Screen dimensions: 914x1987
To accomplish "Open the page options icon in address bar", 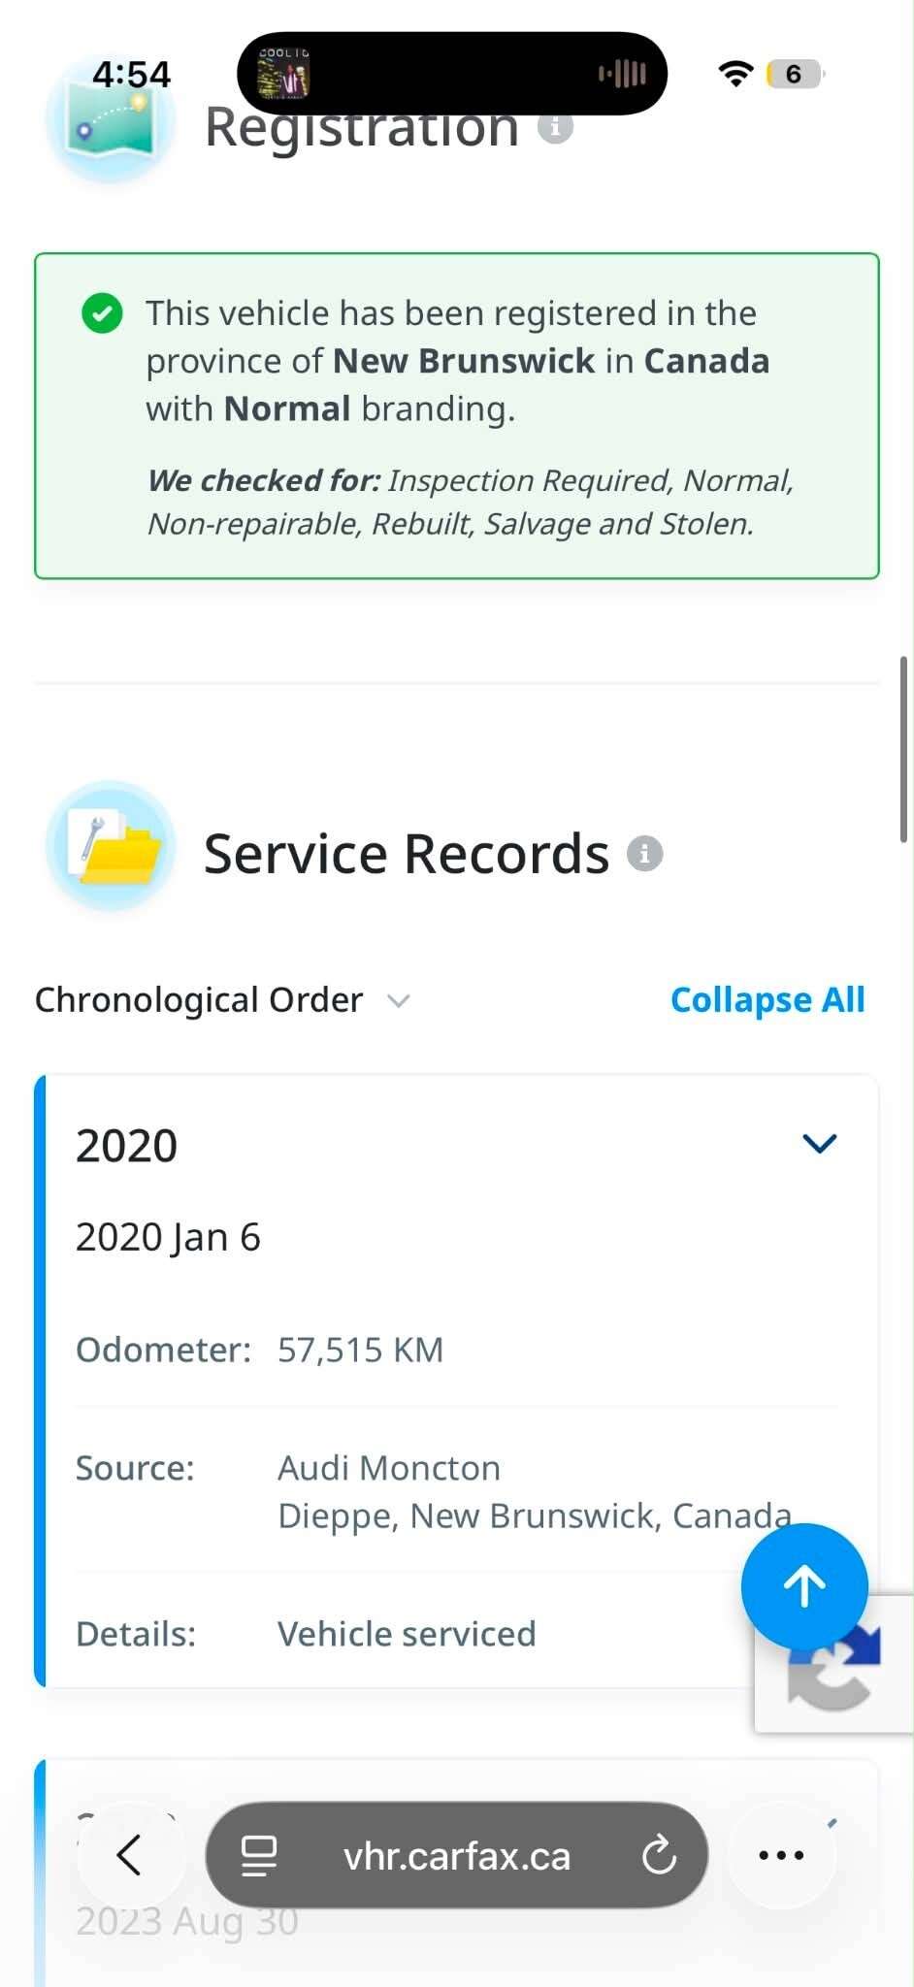I will point(259,1855).
